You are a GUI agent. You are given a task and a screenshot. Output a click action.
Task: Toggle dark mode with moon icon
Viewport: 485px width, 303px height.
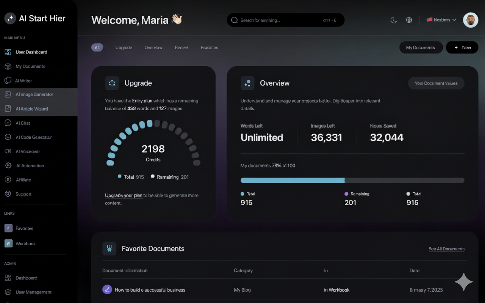(x=394, y=20)
